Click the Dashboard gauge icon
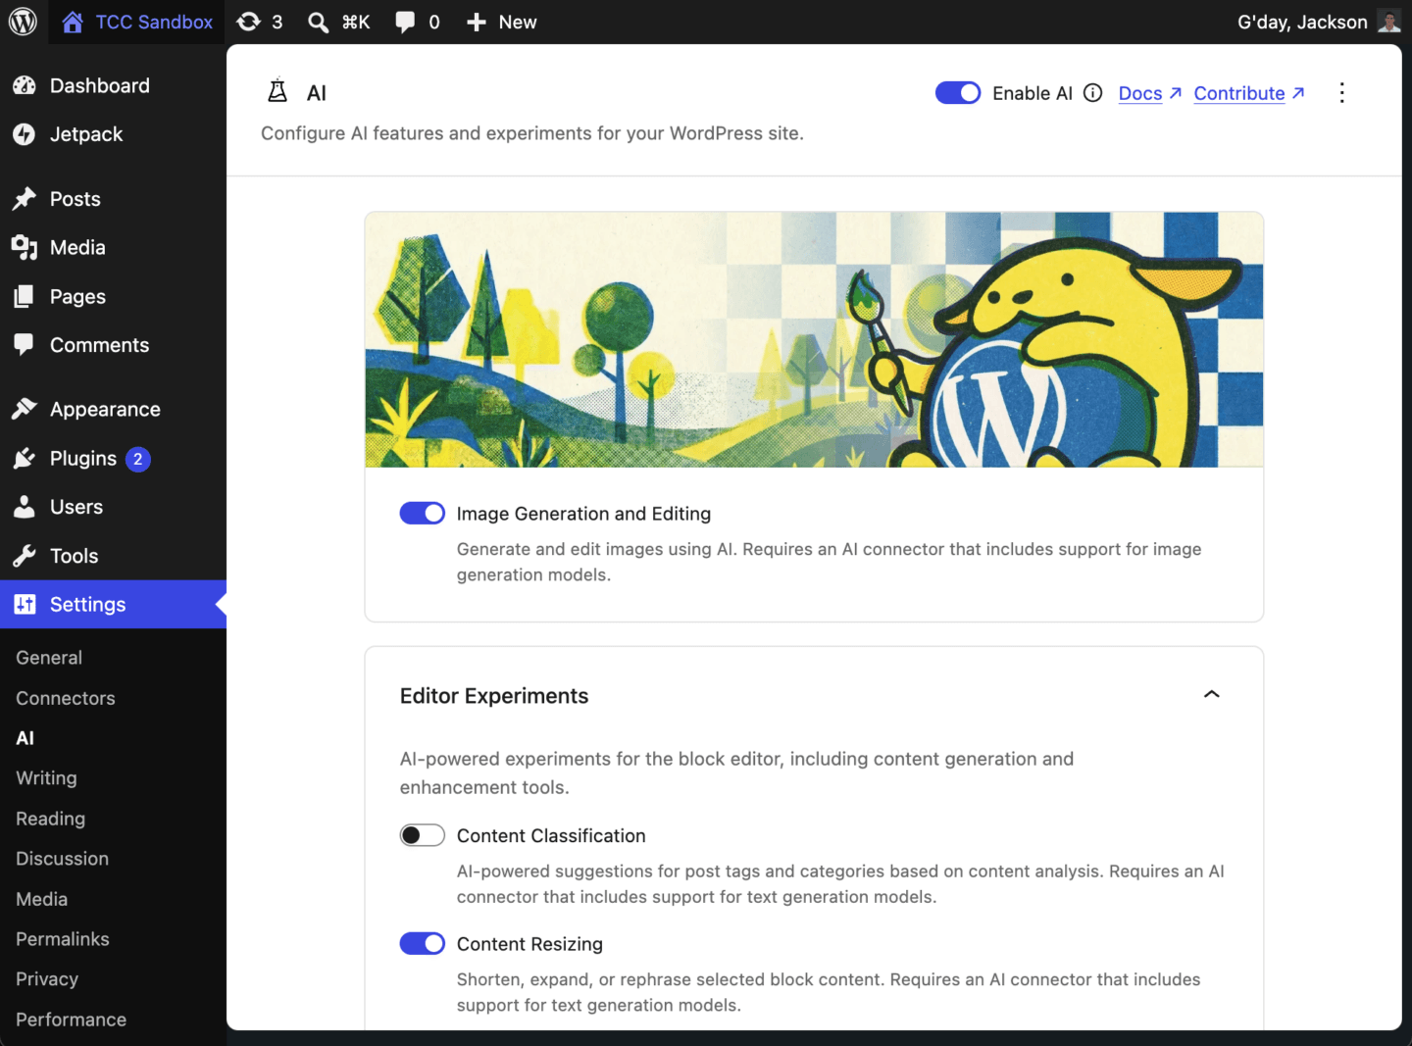Image resolution: width=1412 pixels, height=1046 pixels. [25, 85]
